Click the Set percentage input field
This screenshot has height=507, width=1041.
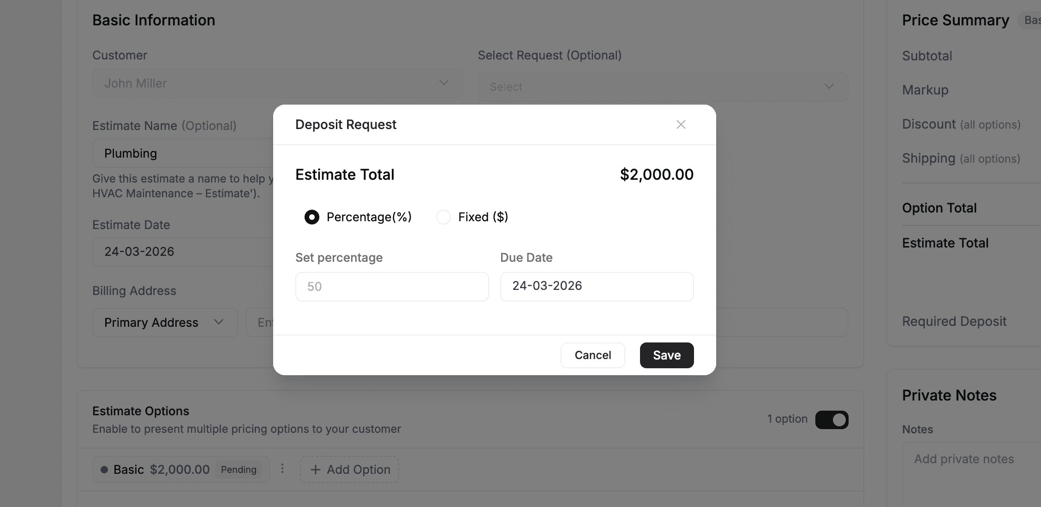tap(391, 286)
